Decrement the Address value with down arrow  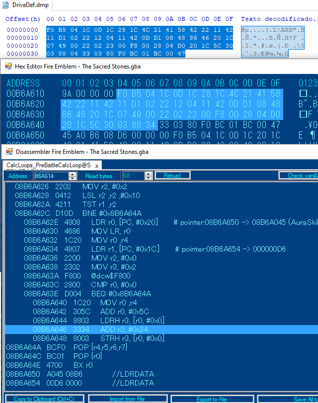tap(73, 178)
